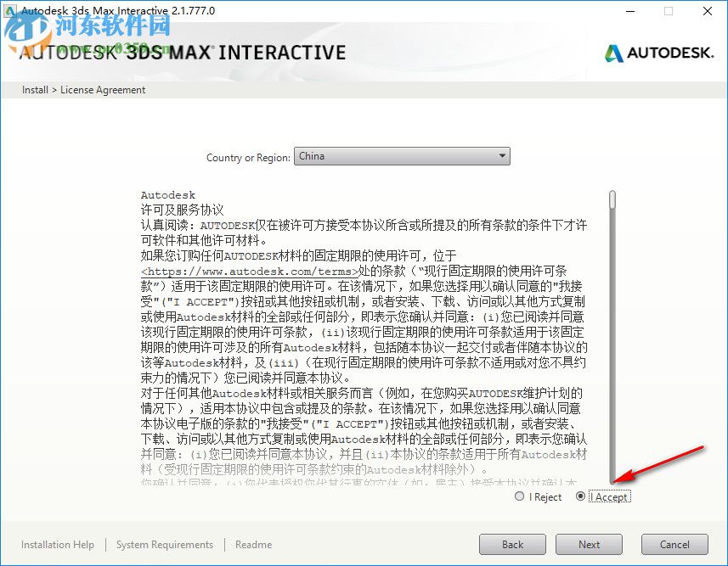Open the System Requirements link
The image size is (728, 566).
[x=164, y=544]
